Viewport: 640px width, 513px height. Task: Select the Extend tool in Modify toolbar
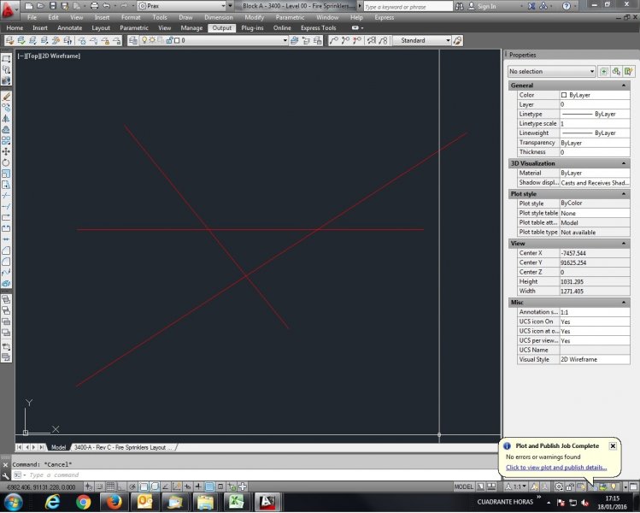click(6, 207)
